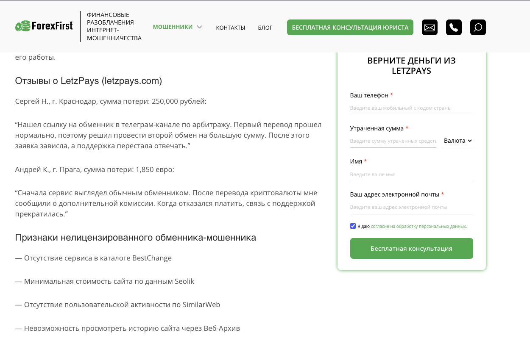Open the БЛОГ section

tap(265, 27)
